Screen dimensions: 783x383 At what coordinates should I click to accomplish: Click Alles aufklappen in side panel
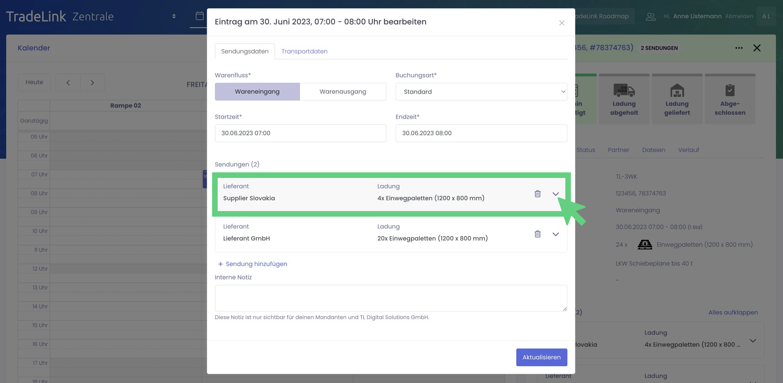point(733,312)
